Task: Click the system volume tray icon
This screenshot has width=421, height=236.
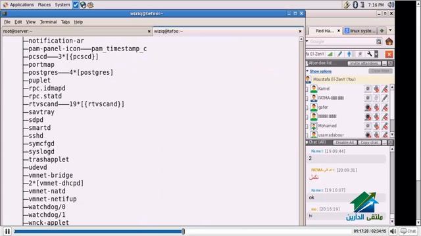Action: click(391, 5)
